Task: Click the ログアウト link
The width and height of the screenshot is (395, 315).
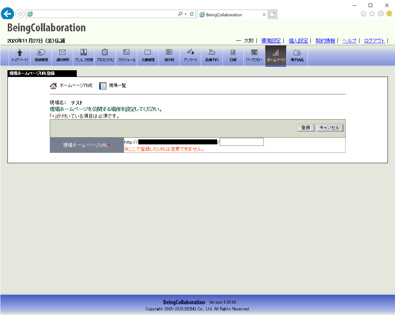Action: click(x=375, y=41)
